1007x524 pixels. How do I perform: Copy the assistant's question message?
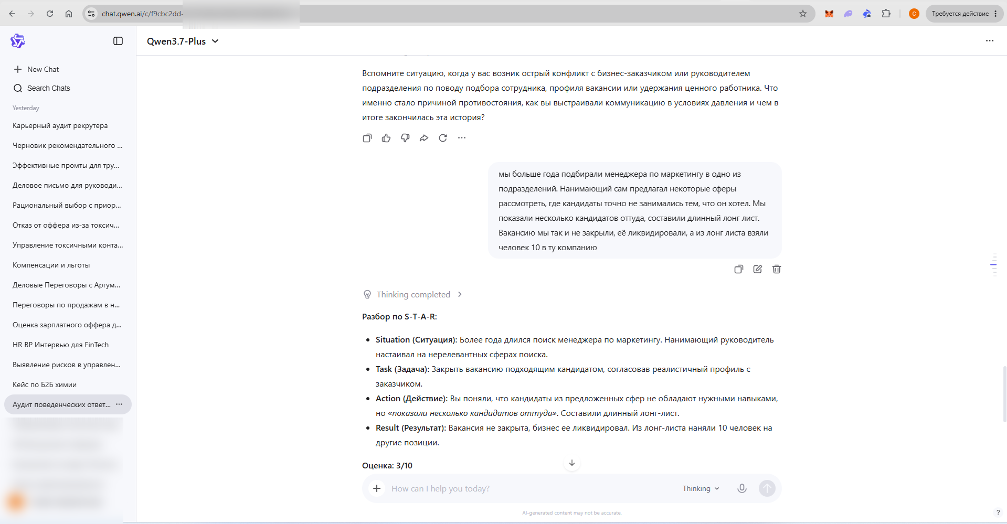point(367,138)
